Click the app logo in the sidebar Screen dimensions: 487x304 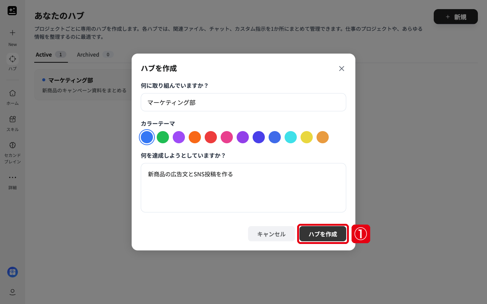[12, 11]
